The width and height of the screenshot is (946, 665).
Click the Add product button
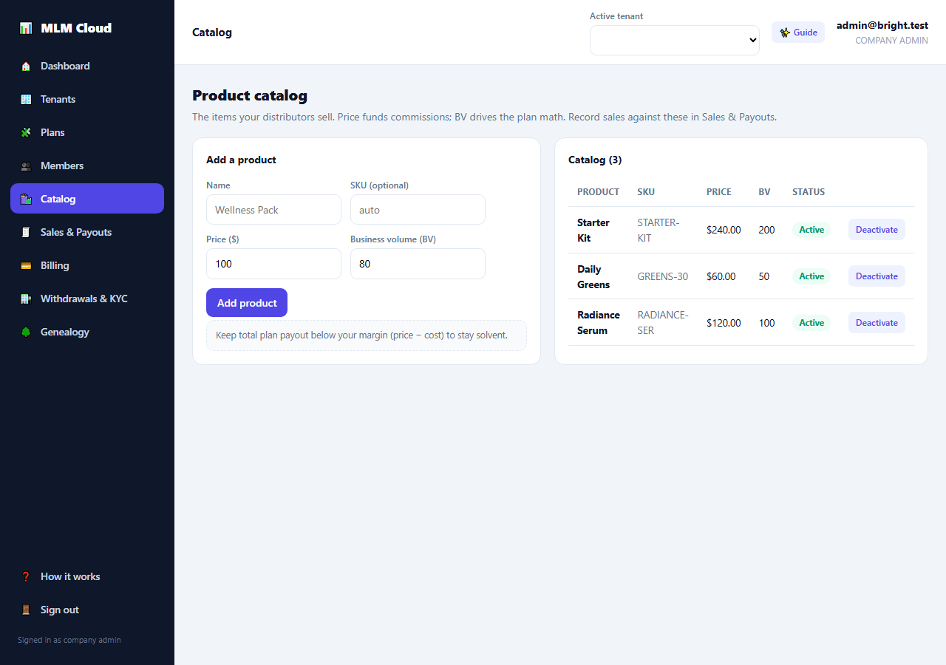click(247, 303)
